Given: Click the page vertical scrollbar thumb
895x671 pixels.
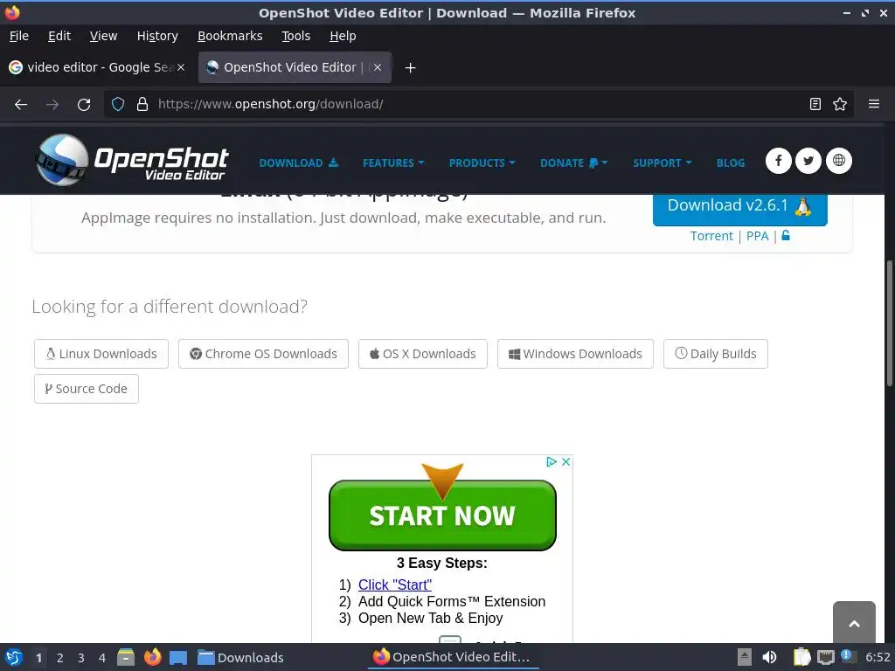Looking at the screenshot, I should 889,323.
